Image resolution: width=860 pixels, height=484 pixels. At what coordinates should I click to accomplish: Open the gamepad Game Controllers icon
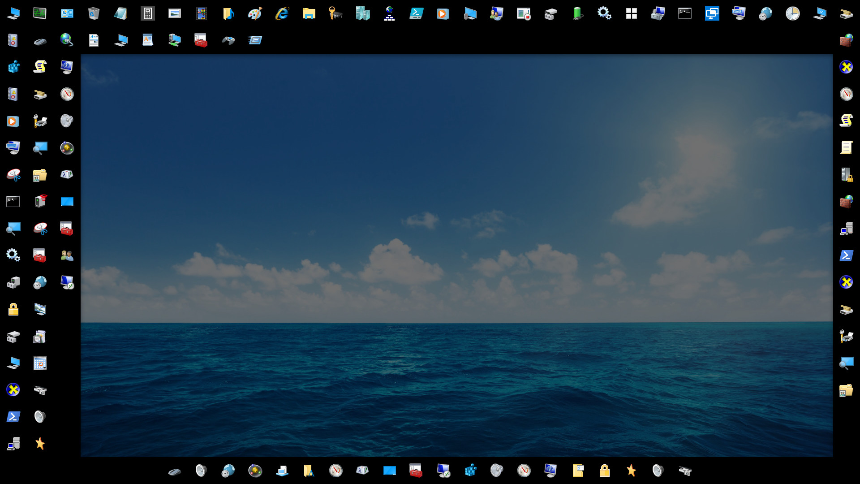[228, 40]
